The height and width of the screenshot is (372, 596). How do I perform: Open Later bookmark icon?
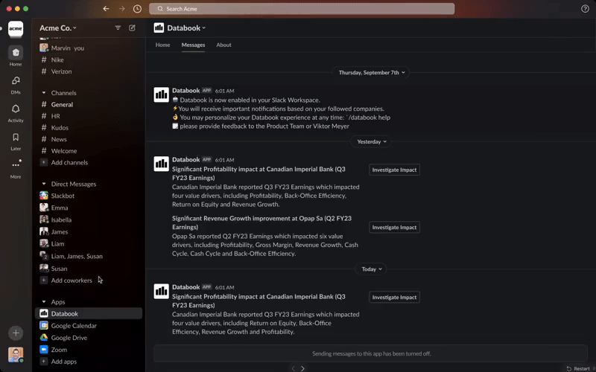click(x=16, y=141)
